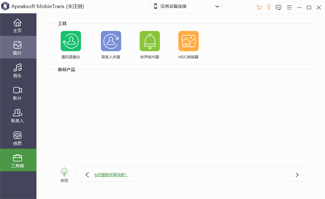The height and width of the screenshot is (199, 325).
Task: Open the 影片 videos sidebar tab
Action: coord(18,92)
